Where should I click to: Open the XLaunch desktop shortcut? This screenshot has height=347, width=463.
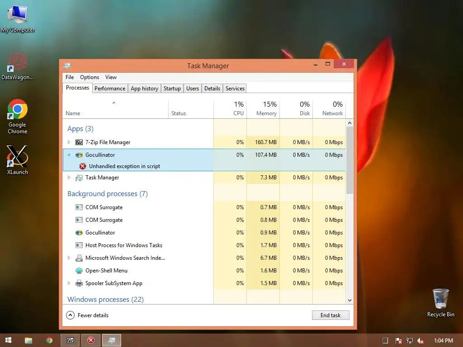click(x=18, y=160)
